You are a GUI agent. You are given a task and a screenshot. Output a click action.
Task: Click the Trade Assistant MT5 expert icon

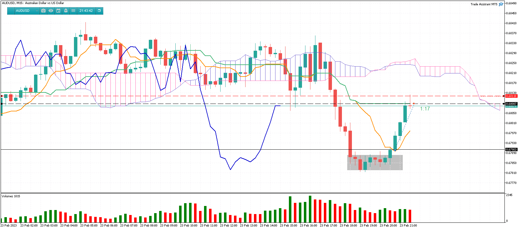pos(501,4)
